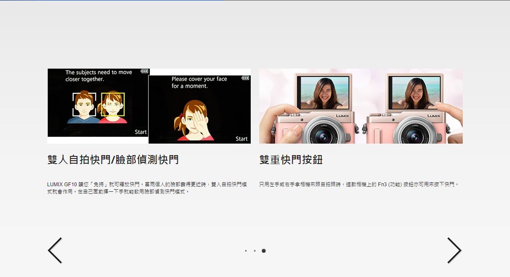Click battery icon in the two-person screen
The height and width of the screenshot is (277, 510).
click(x=144, y=71)
